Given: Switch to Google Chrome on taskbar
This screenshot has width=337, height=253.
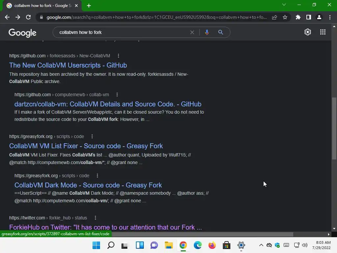Looking at the screenshot, I should point(183,245).
